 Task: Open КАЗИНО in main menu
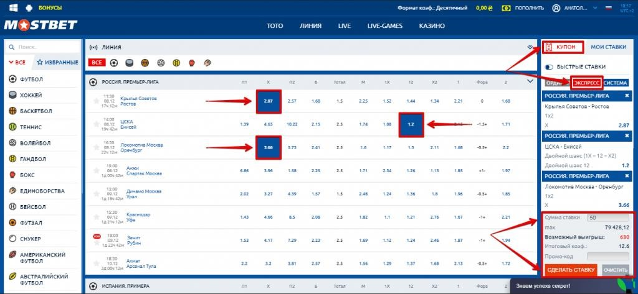432,25
